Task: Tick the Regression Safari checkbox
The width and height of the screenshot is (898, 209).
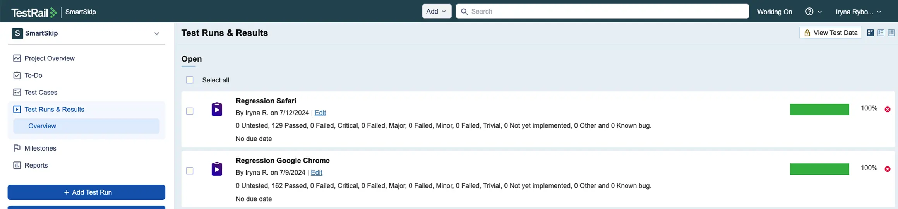Action: pyautogui.click(x=190, y=111)
